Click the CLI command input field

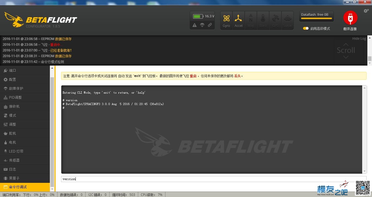point(214,179)
